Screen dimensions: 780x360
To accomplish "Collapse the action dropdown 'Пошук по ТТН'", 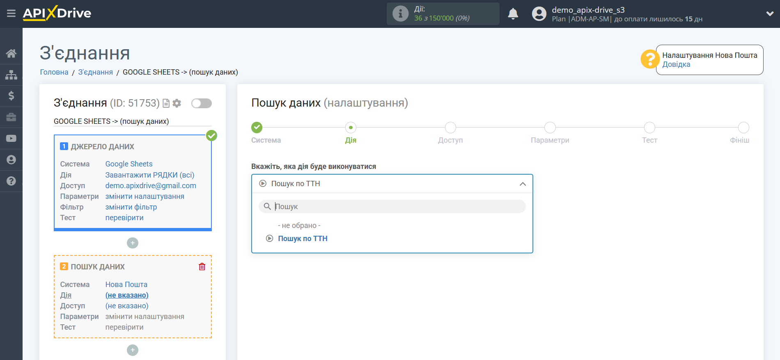I will [x=392, y=184].
